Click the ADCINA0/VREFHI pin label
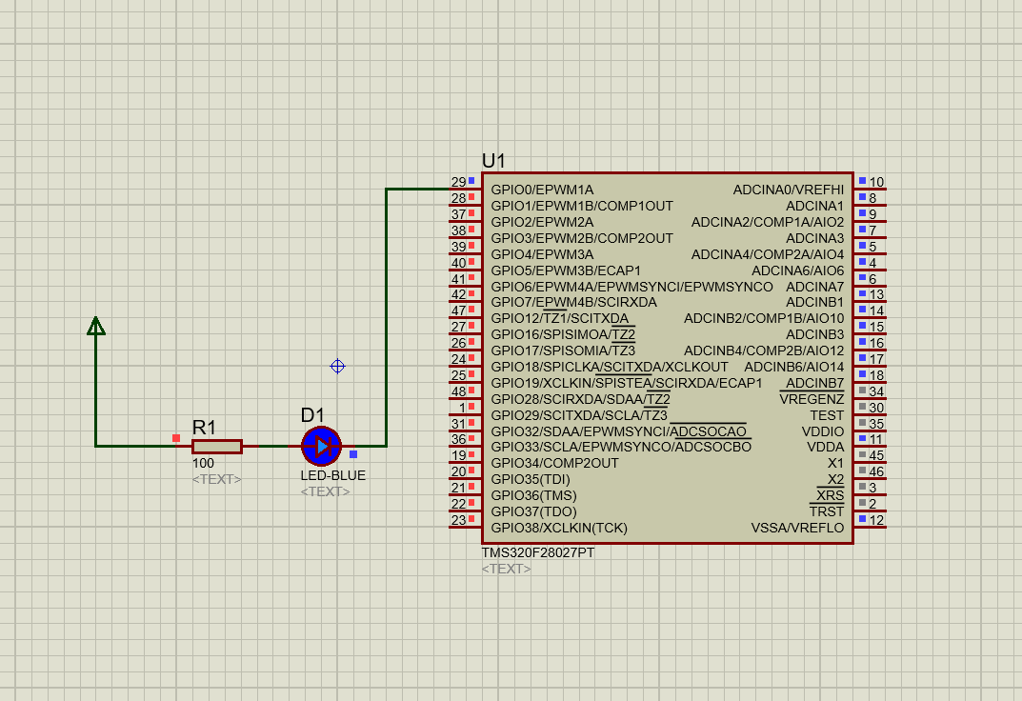The height and width of the screenshot is (701, 1022). click(x=789, y=190)
